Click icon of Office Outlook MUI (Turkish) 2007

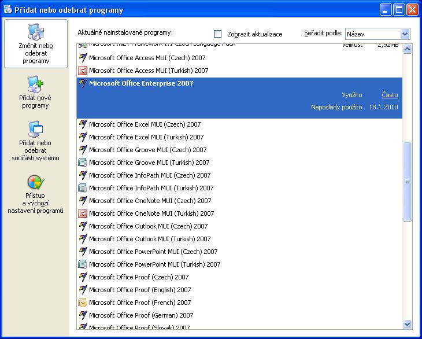point(83,239)
